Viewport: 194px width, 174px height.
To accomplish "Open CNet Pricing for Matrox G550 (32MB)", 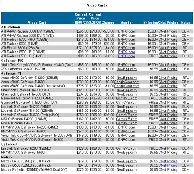I will point(168,165).
